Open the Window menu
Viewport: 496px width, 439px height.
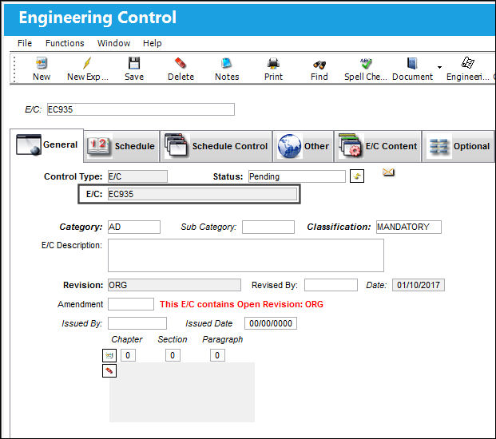click(x=113, y=43)
